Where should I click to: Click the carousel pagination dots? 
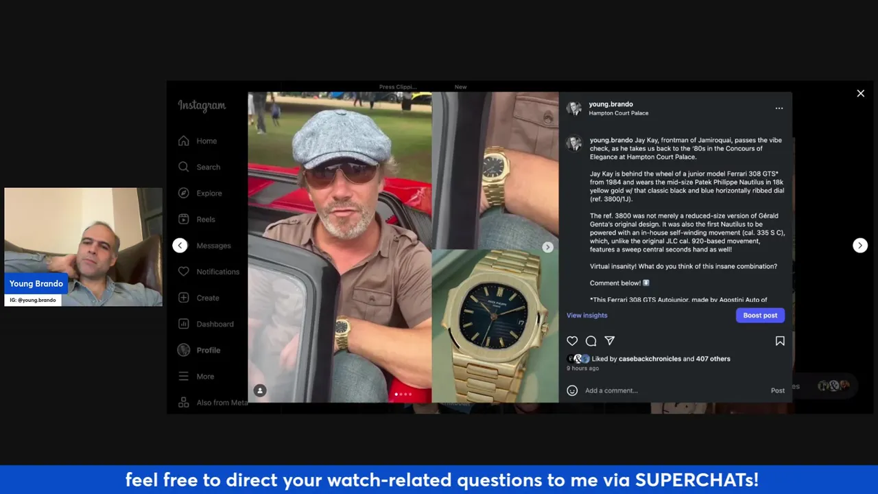[403, 394]
